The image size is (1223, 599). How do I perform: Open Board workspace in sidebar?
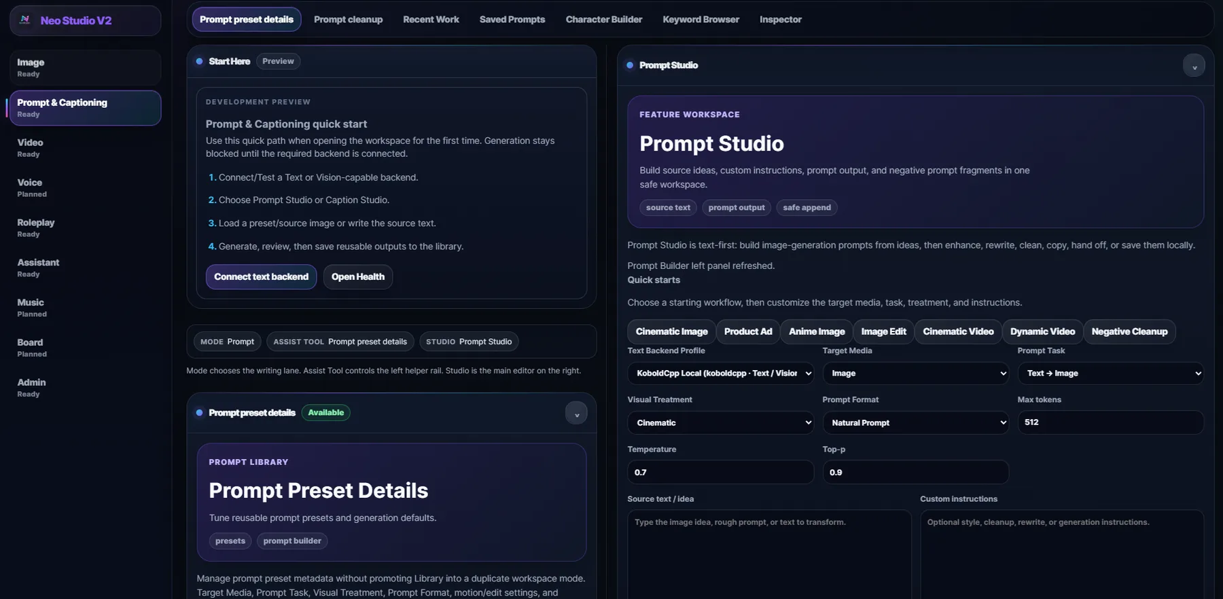click(85, 348)
